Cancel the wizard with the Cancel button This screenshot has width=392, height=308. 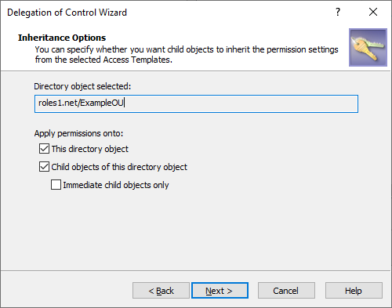[286, 291]
